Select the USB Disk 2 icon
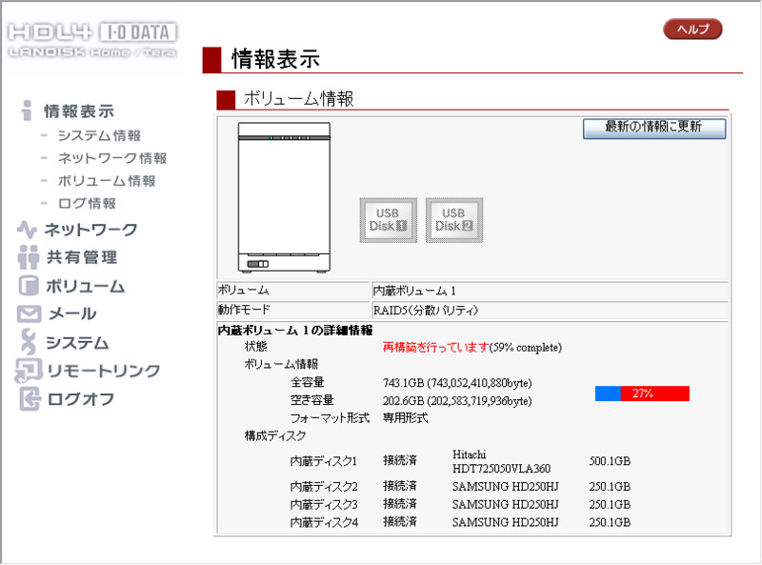Viewport: 762px width, 565px height. 454,220
